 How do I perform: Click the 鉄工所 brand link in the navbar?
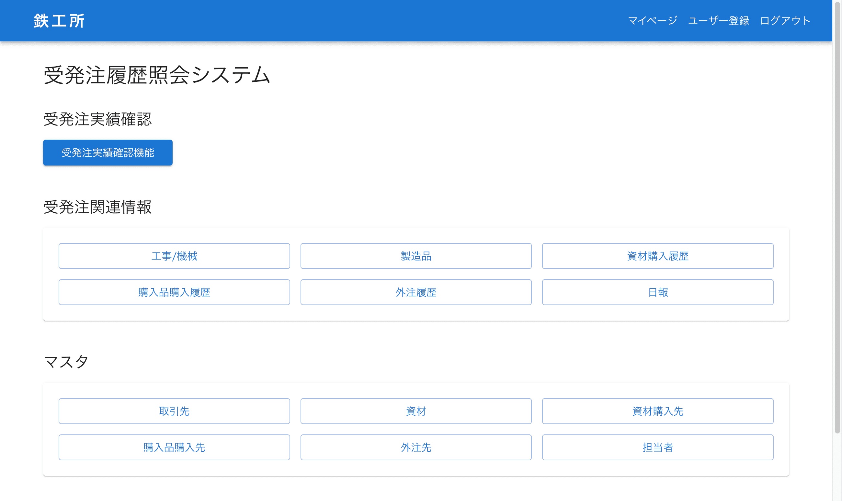point(59,20)
